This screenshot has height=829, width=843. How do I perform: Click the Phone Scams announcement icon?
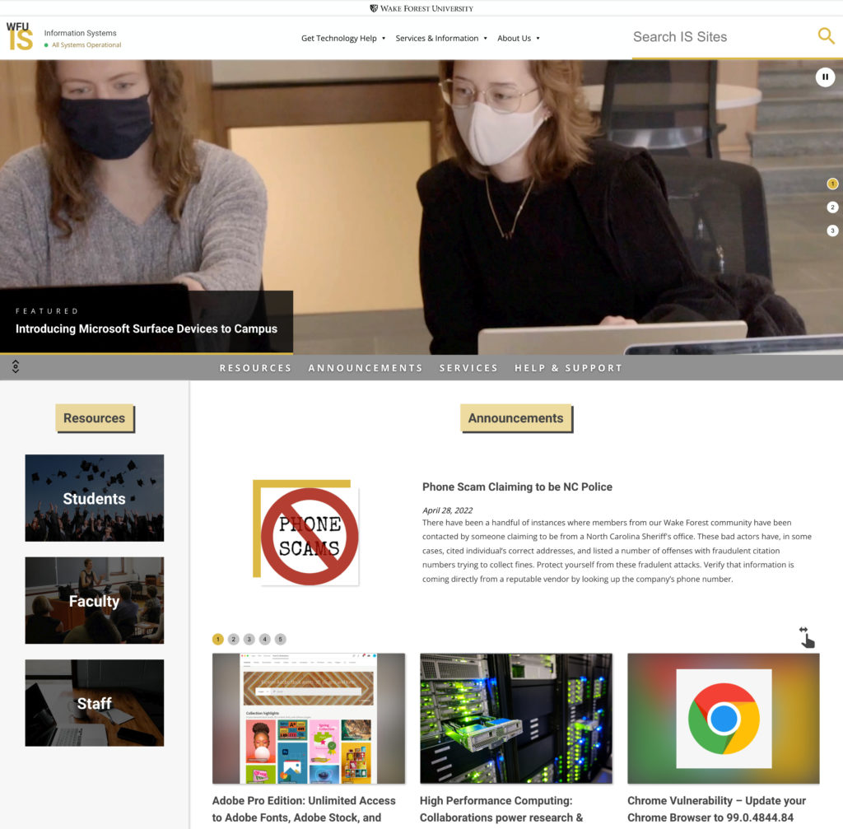tap(308, 532)
